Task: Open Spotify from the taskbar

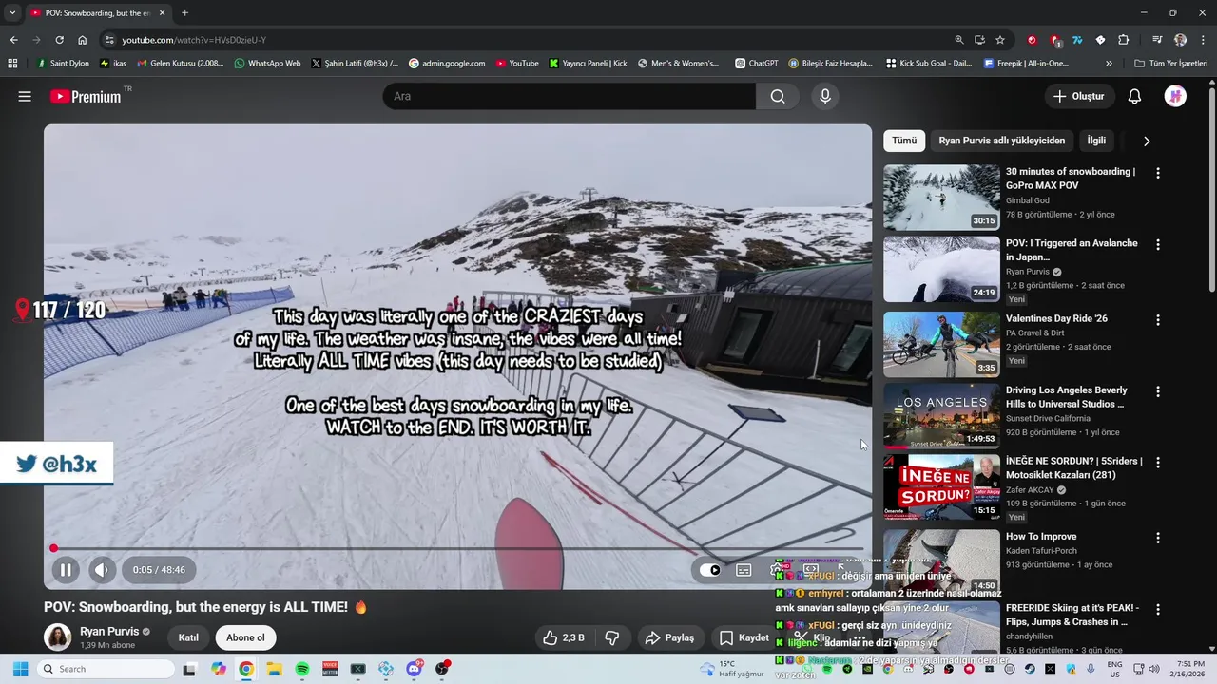Action: click(301, 669)
